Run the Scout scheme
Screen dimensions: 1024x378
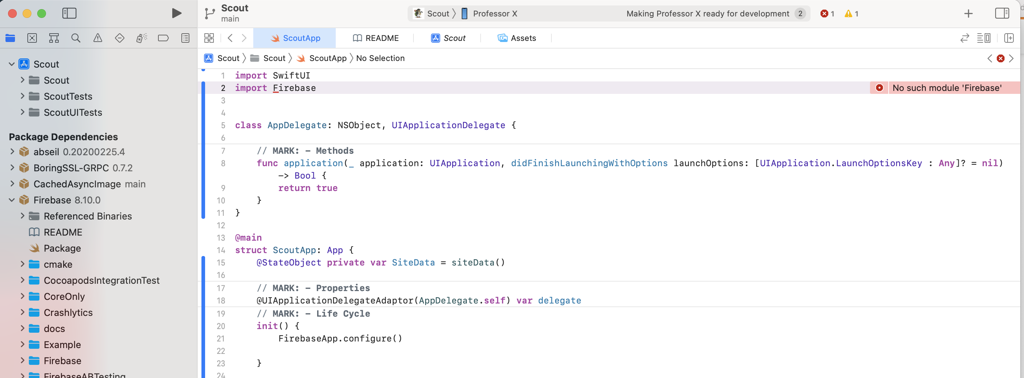(x=177, y=13)
